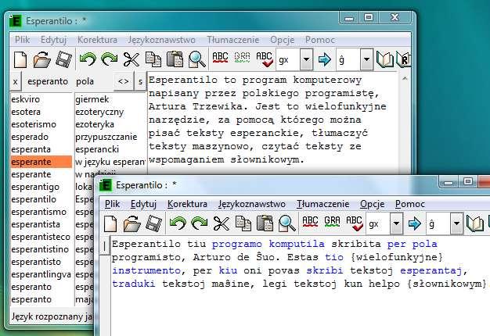ABC checkmark icon in front window

click(x=355, y=223)
